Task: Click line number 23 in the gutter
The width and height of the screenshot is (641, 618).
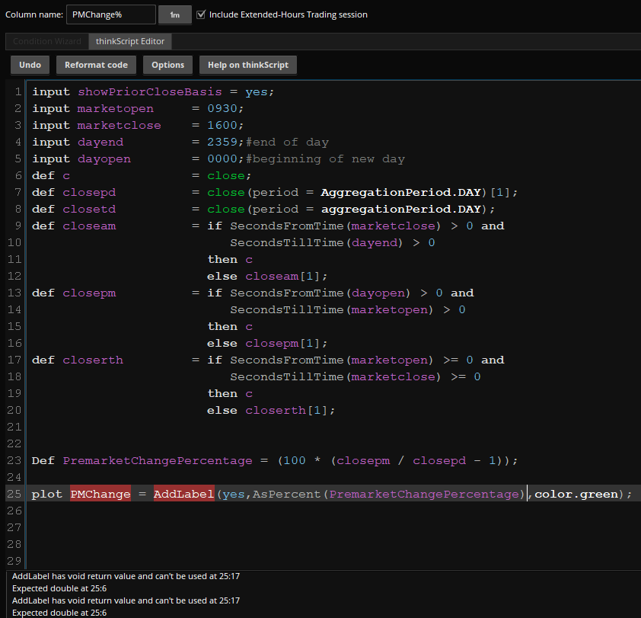Action: tap(17, 460)
